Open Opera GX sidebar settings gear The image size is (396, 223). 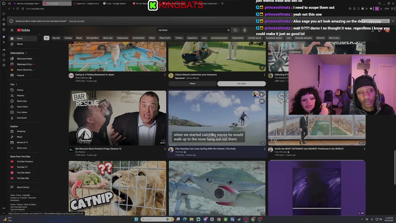[4, 65]
